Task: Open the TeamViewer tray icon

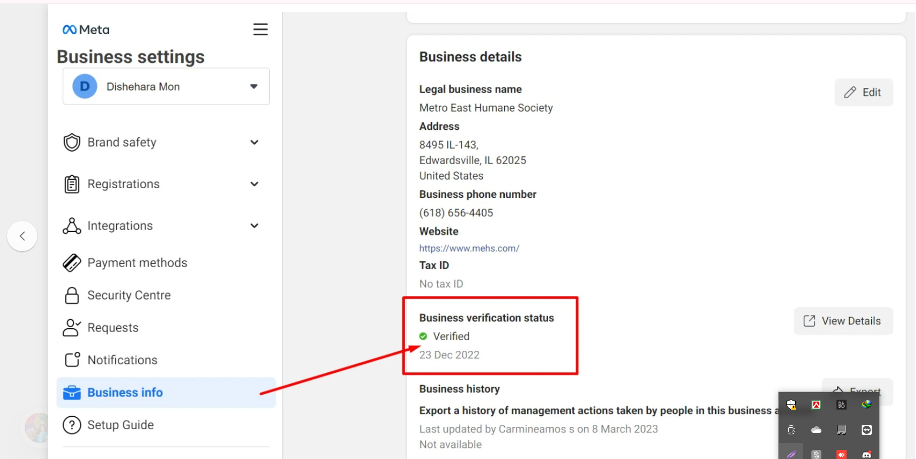Action: click(x=867, y=430)
